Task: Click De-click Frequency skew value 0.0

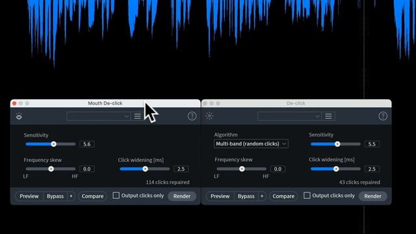Action: [278, 169]
